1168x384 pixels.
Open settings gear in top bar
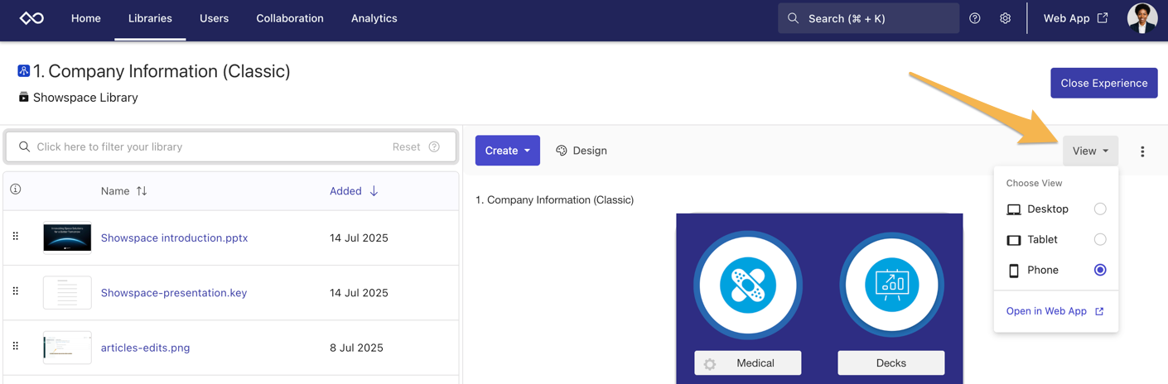pyautogui.click(x=1005, y=18)
